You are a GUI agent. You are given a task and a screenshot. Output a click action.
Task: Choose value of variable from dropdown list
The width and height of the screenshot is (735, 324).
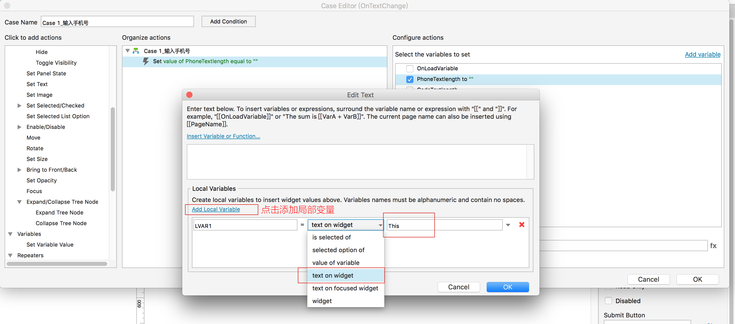click(336, 263)
